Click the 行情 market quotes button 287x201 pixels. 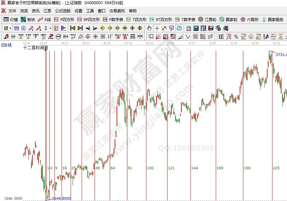tap(11, 19)
